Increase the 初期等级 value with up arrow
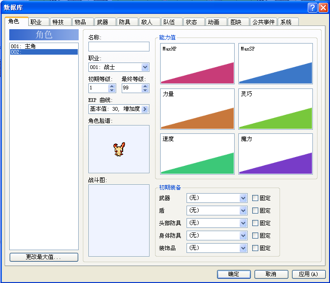 112,86
